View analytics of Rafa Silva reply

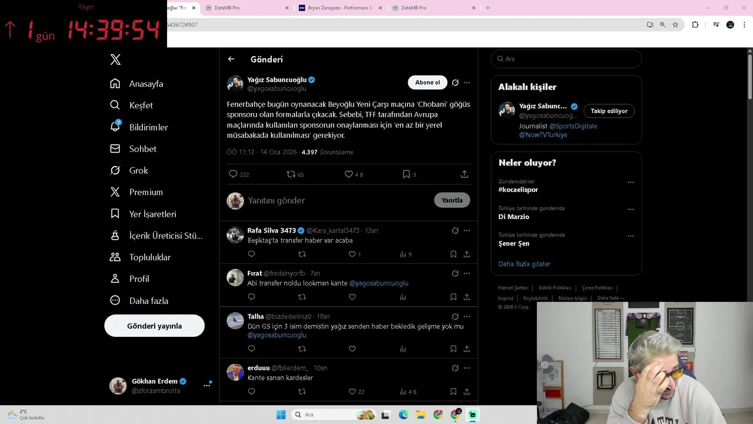coord(403,254)
